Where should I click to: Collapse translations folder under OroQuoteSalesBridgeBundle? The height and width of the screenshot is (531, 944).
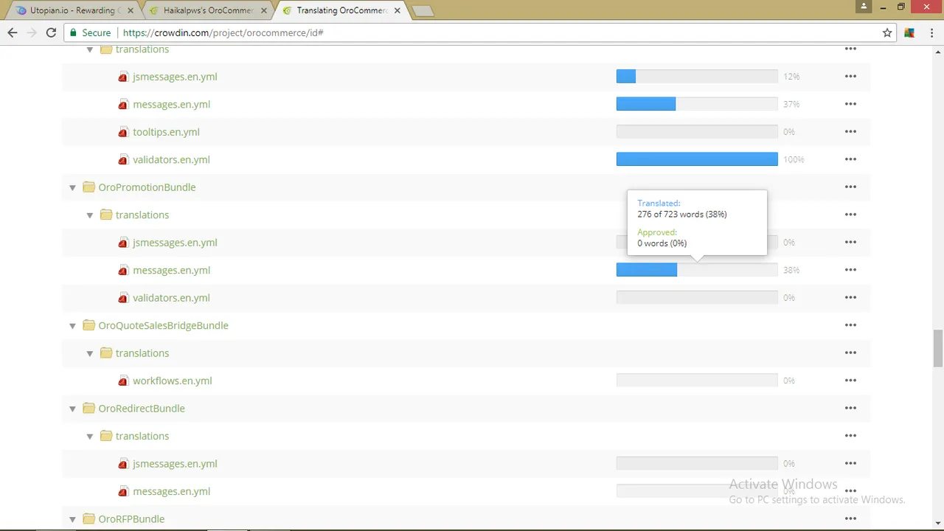[x=90, y=353]
